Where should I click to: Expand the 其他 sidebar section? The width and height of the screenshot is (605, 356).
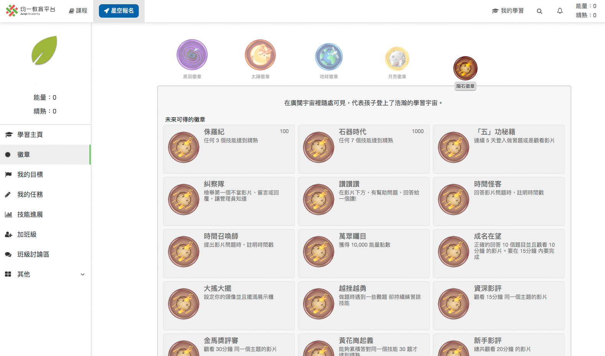click(x=45, y=274)
